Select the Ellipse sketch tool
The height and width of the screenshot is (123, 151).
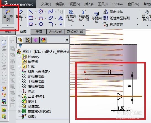click(51, 18)
